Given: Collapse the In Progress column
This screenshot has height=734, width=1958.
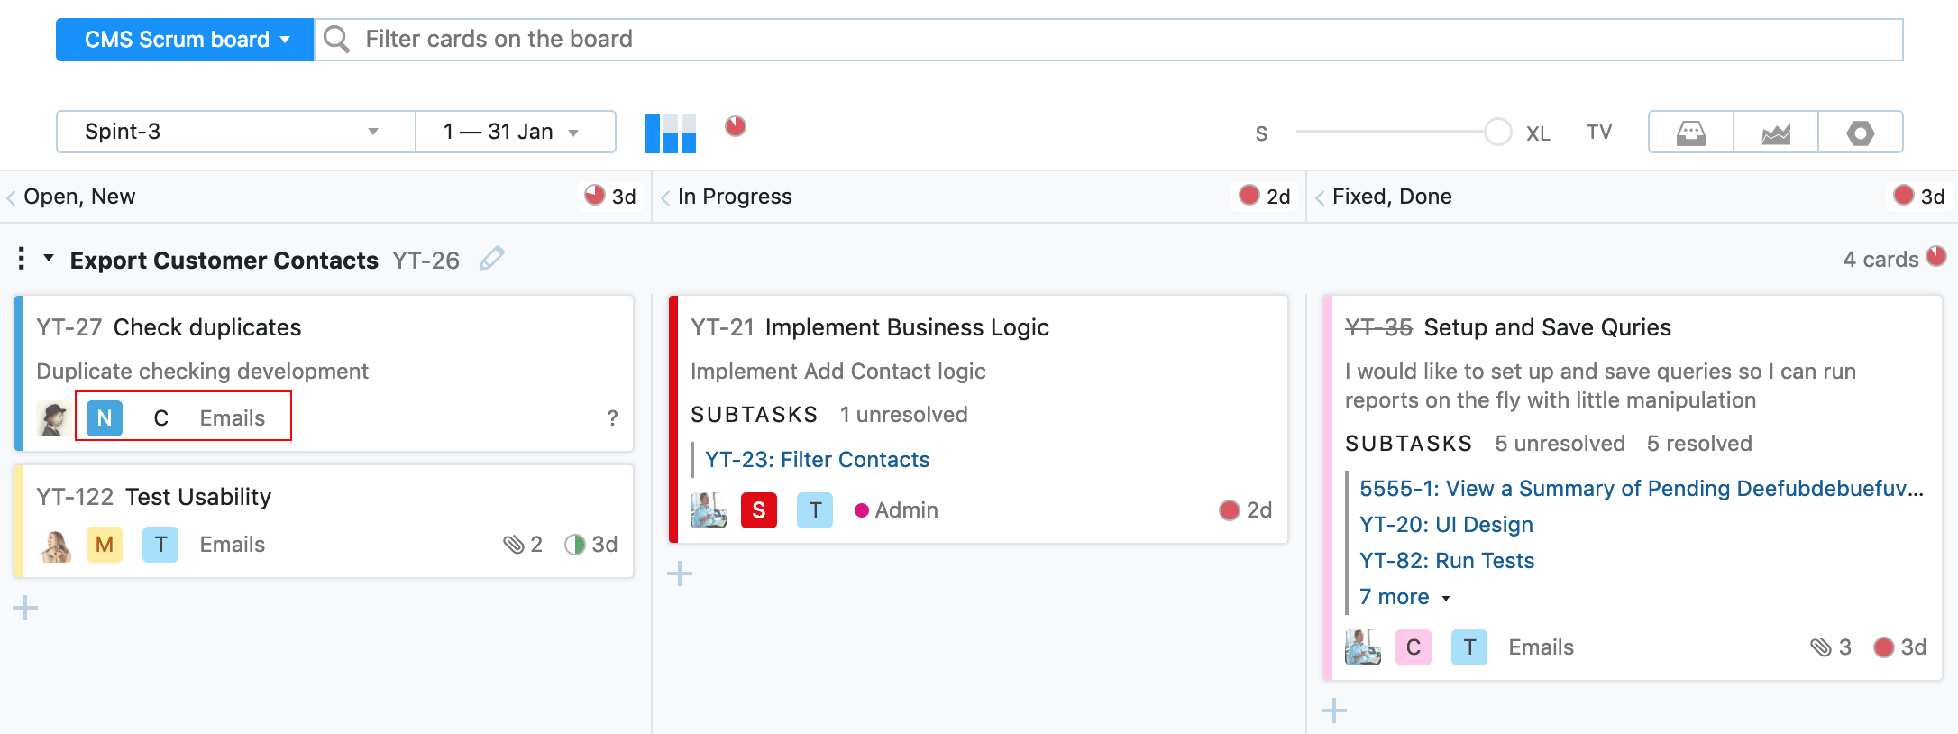Looking at the screenshot, I should click(665, 197).
